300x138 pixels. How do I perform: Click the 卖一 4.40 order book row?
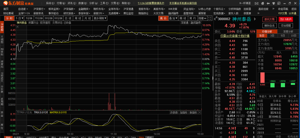(235, 57)
